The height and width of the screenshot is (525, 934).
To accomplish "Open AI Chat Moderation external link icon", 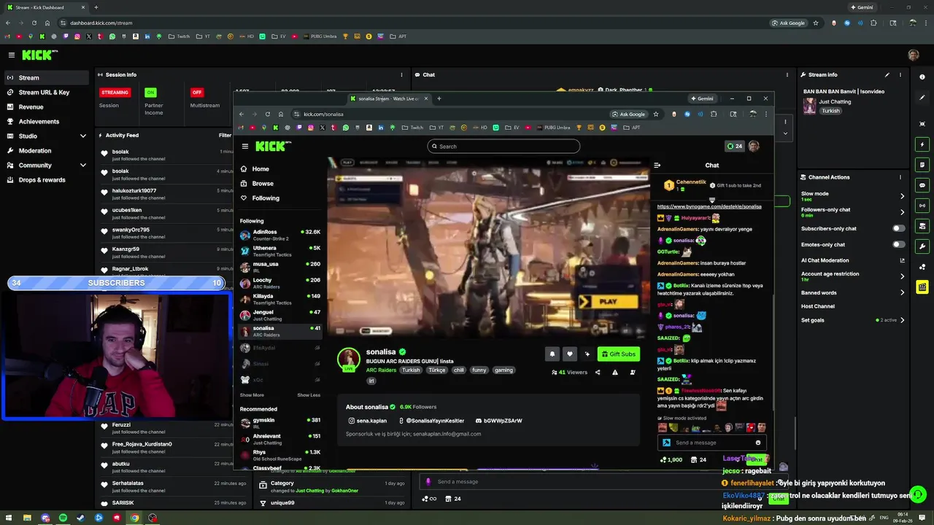I will (x=903, y=260).
